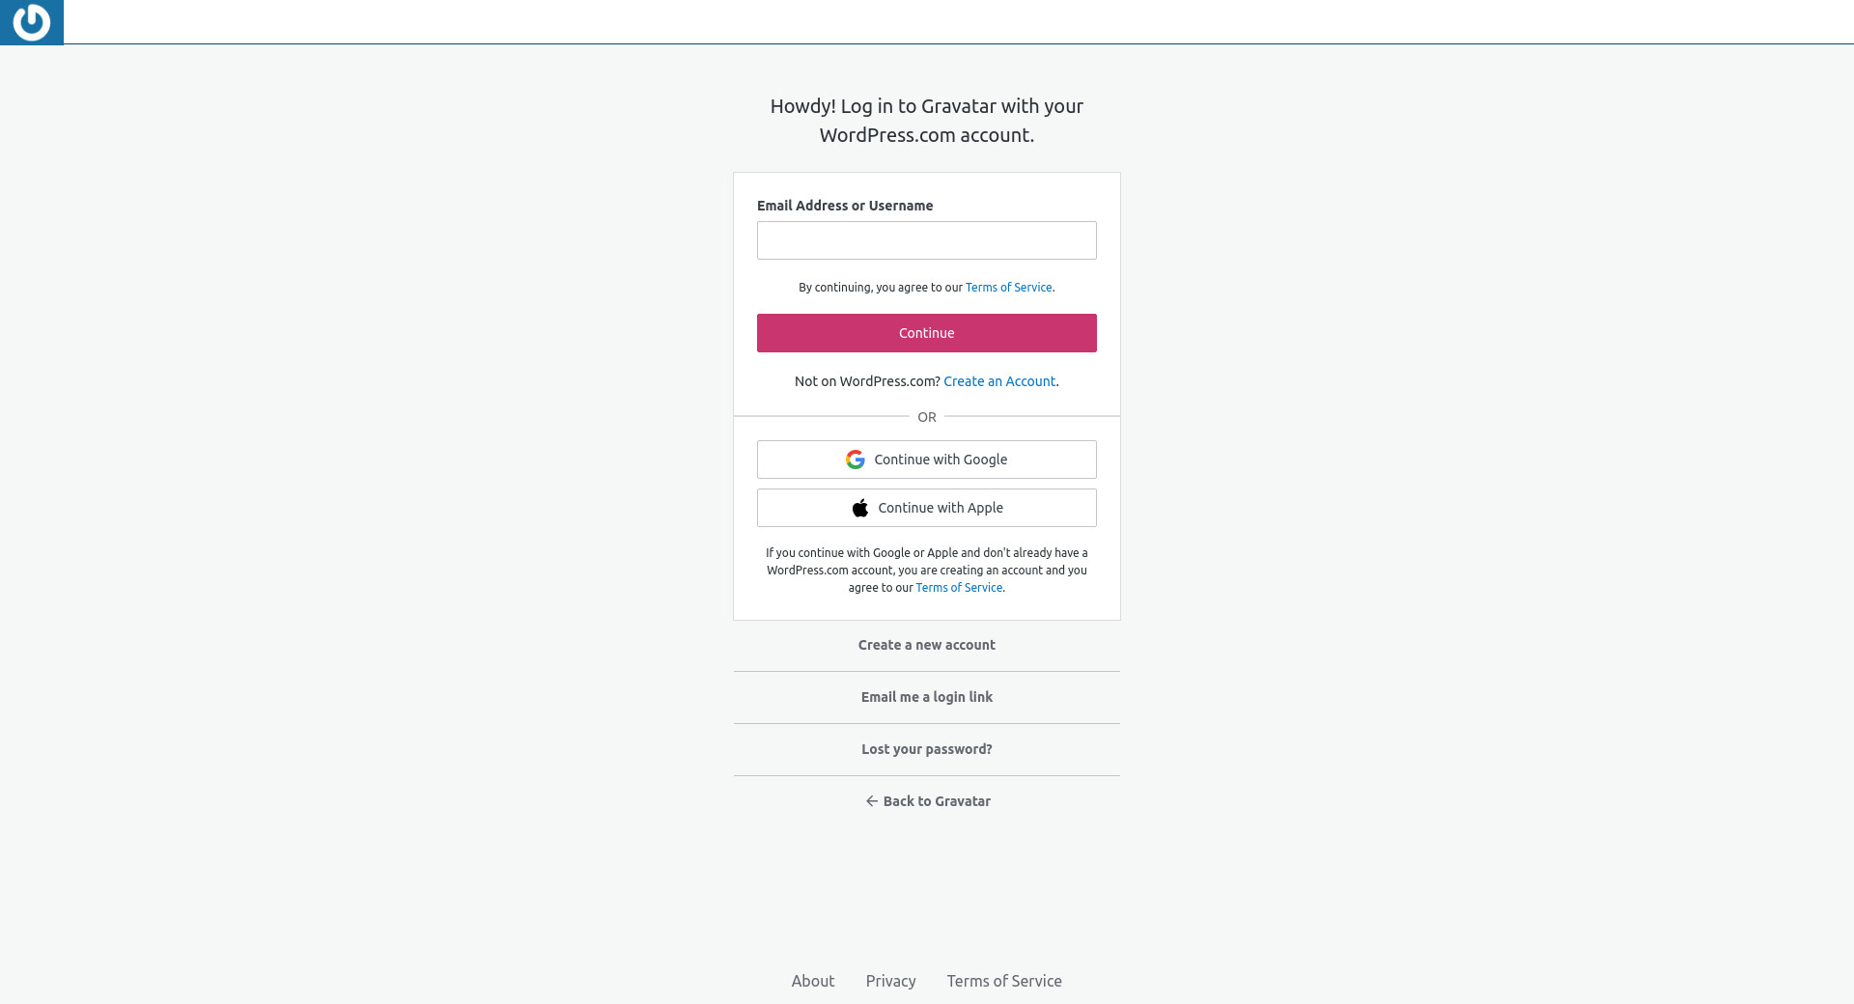The height and width of the screenshot is (1004, 1854).
Task: Click the Google logo icon
Action: click(856, 460)
